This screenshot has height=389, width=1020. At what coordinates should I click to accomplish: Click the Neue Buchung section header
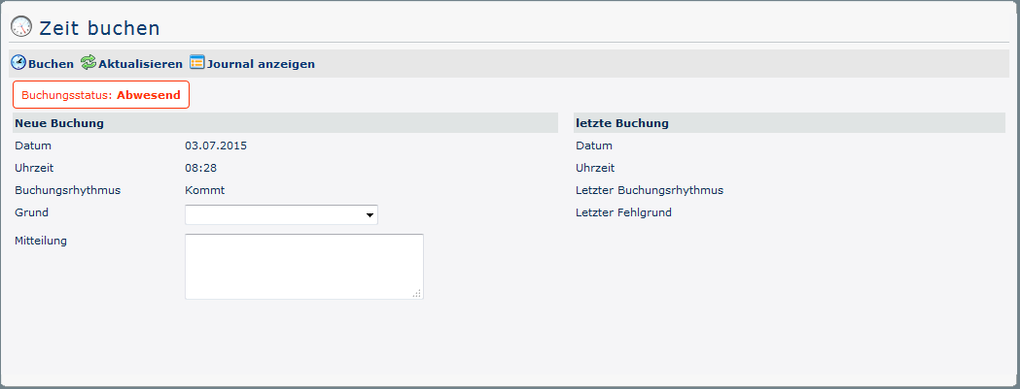coord(59,123)
